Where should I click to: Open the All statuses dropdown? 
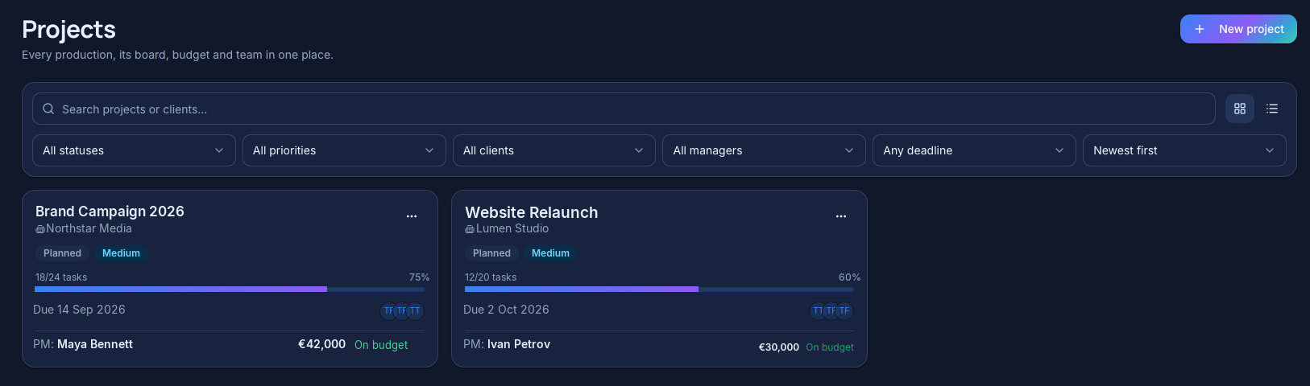[134, 150]
